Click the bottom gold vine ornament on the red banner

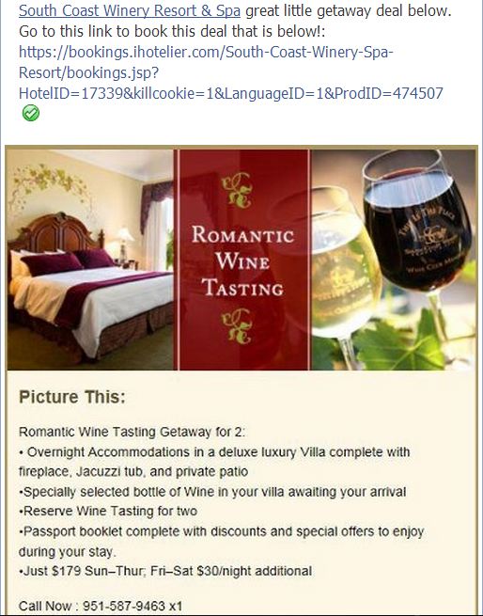click(x=237, y=326)
